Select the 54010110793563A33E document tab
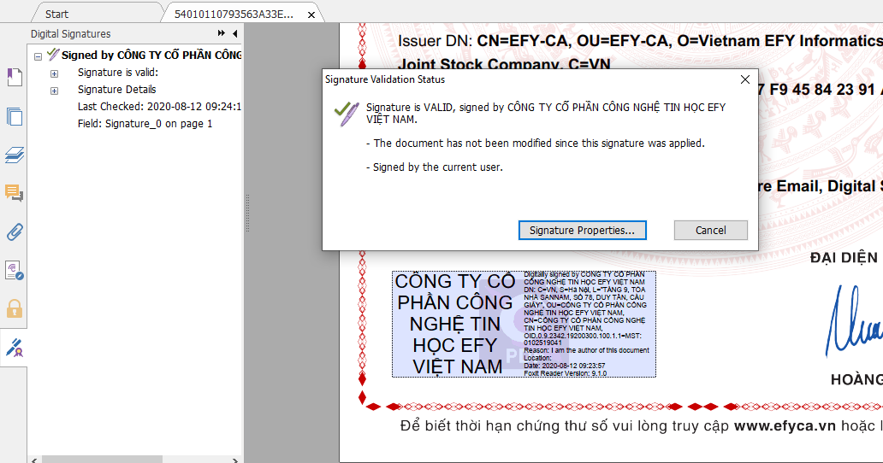This screenshot has height=463, width=883. point(234,14)
